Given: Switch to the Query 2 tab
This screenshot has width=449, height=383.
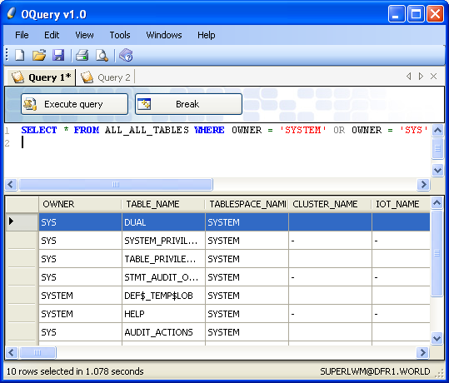Looking at the screenshot, I should point(106,77).
